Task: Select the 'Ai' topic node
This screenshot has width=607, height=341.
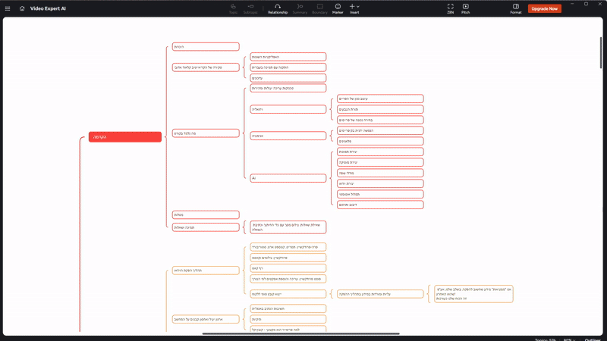Action: point(288,177)
